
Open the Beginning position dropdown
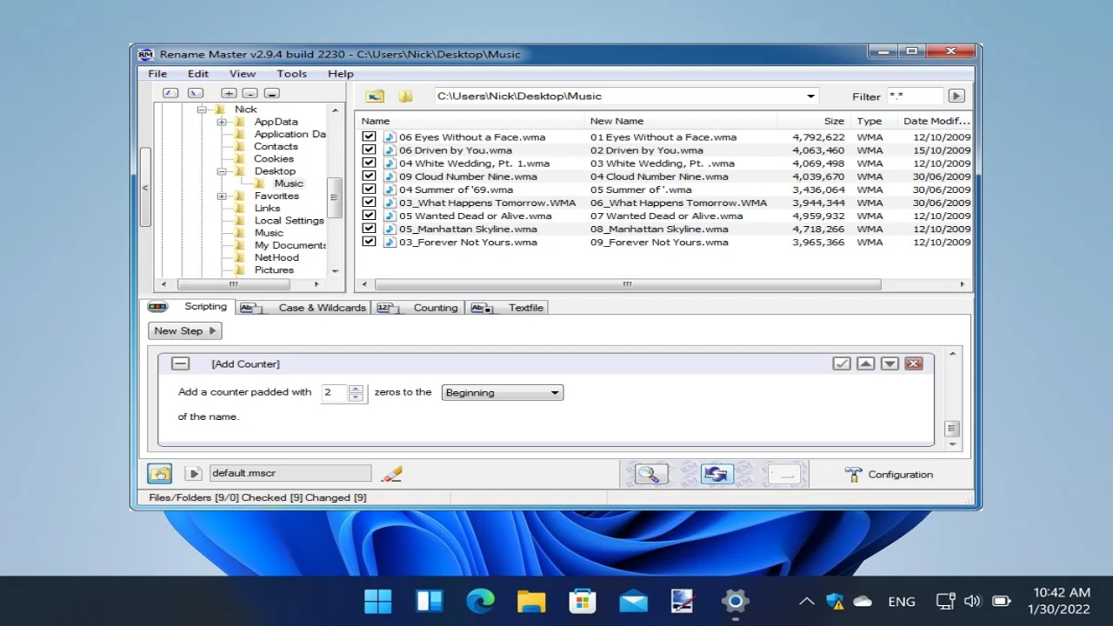[x=503, y=393]
